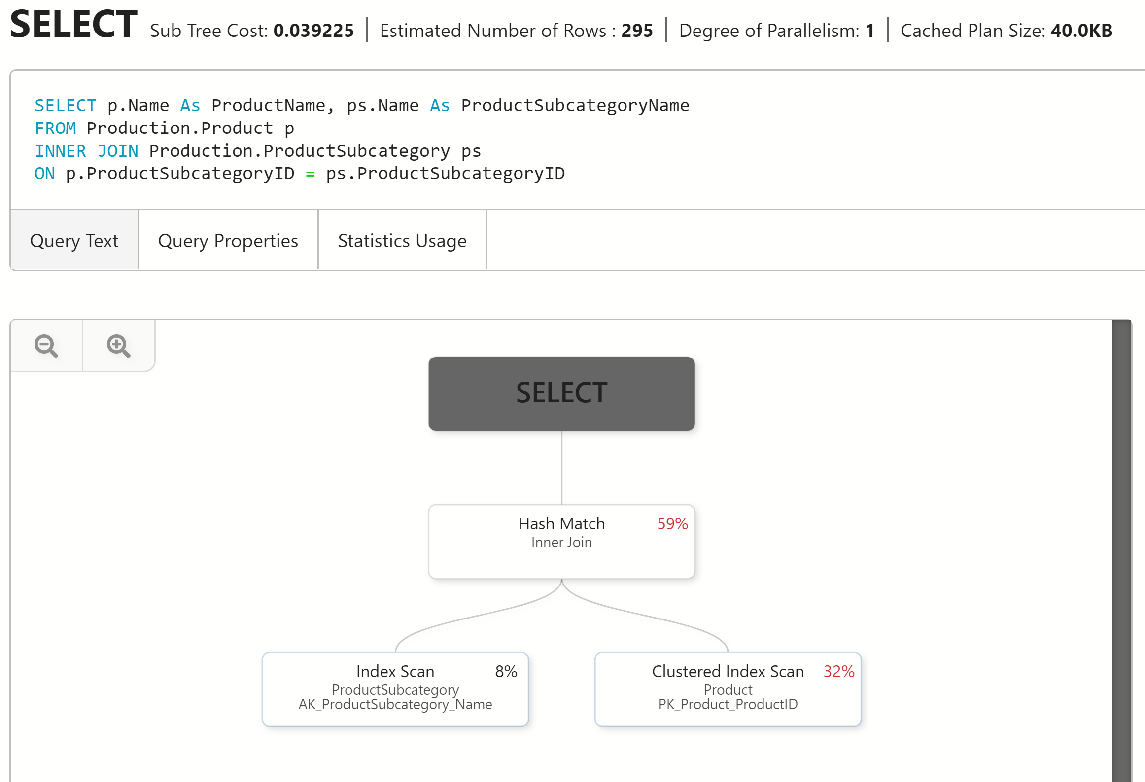
Task: Click the Estimated Number of Rows value 295
Action: click(x=637, y=31)
